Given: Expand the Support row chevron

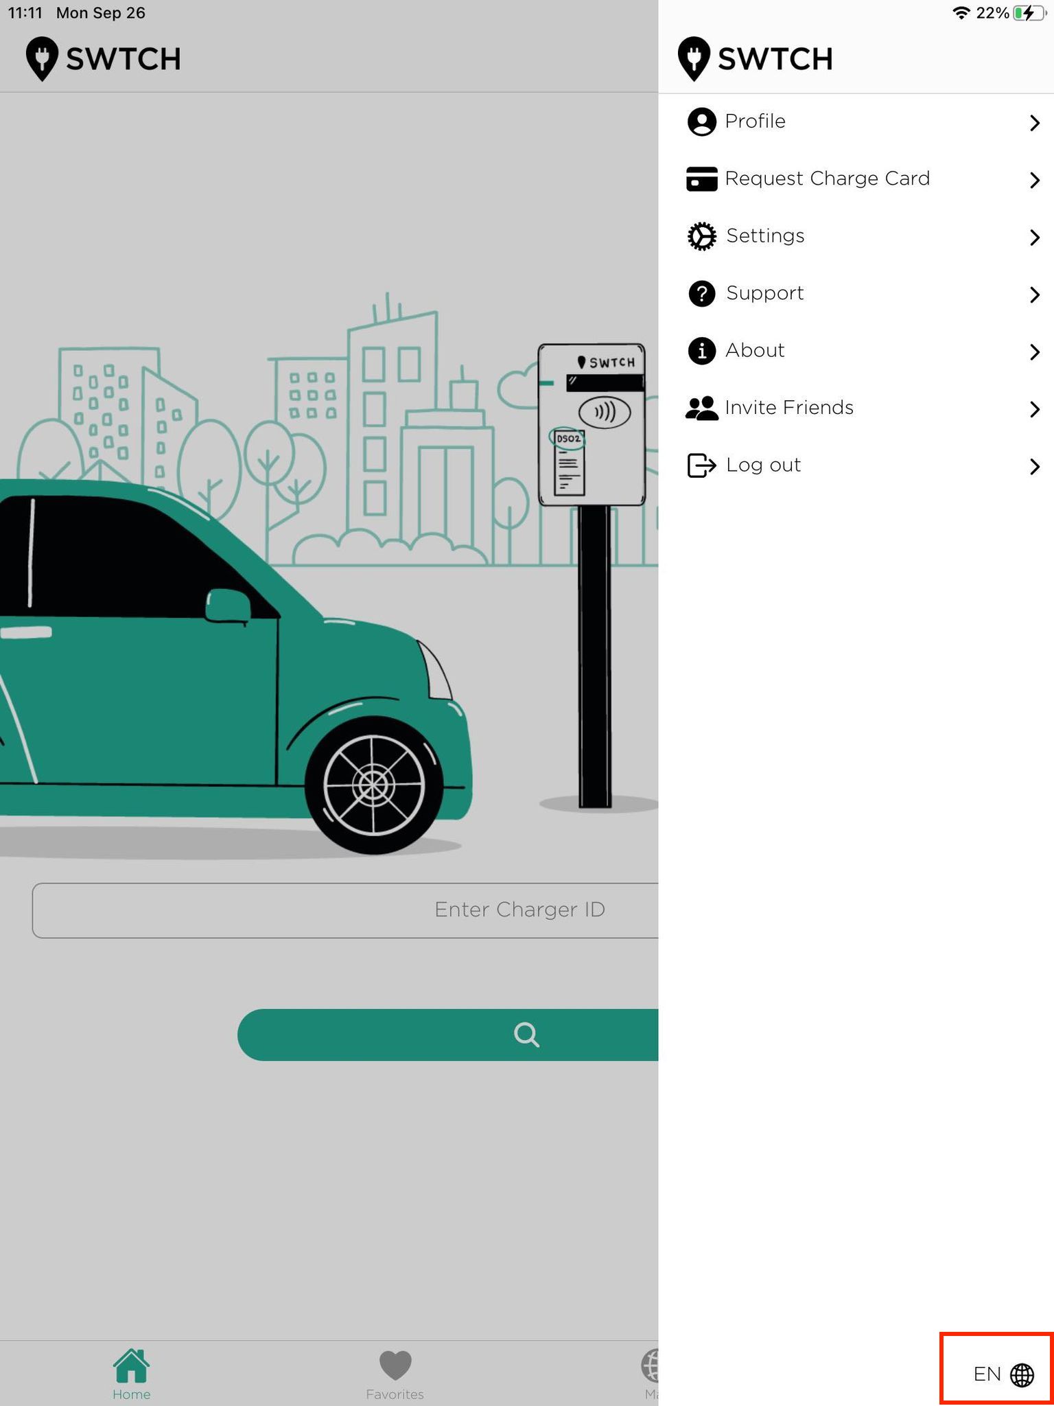Looking at the screenshot, I should [x=1035, y=295].
